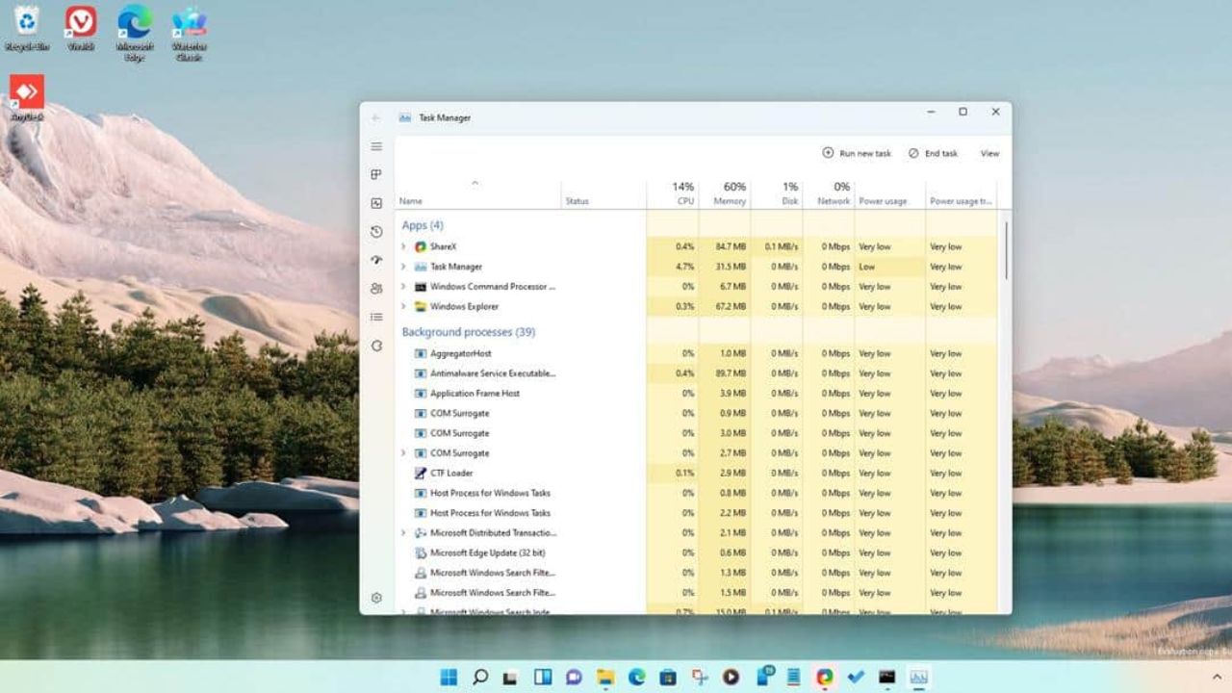The image size is (1232, 693).
Task: Open the Performance page in the sidebar
Action: (376, 203)
